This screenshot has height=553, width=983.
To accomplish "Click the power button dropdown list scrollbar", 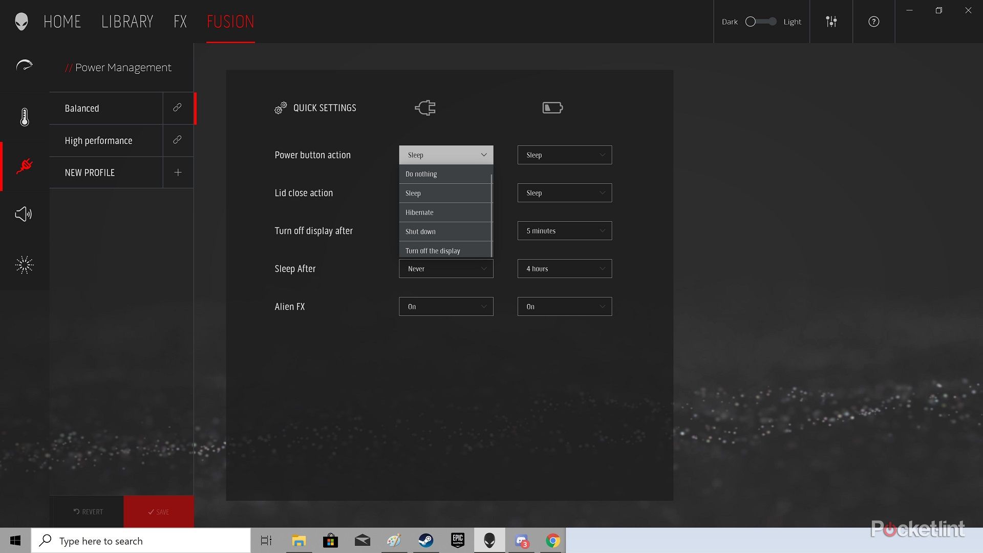I will pos(491,215).
